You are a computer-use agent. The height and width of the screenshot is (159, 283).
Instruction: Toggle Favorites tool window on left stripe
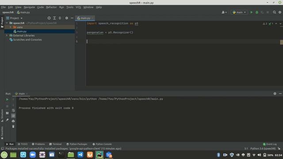pyautogui.click(x=2, y=133)
